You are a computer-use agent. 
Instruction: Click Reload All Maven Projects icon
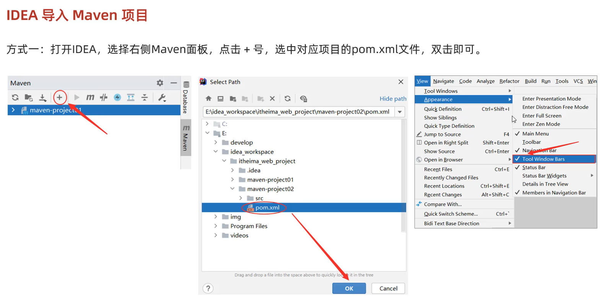click(15, 98)
